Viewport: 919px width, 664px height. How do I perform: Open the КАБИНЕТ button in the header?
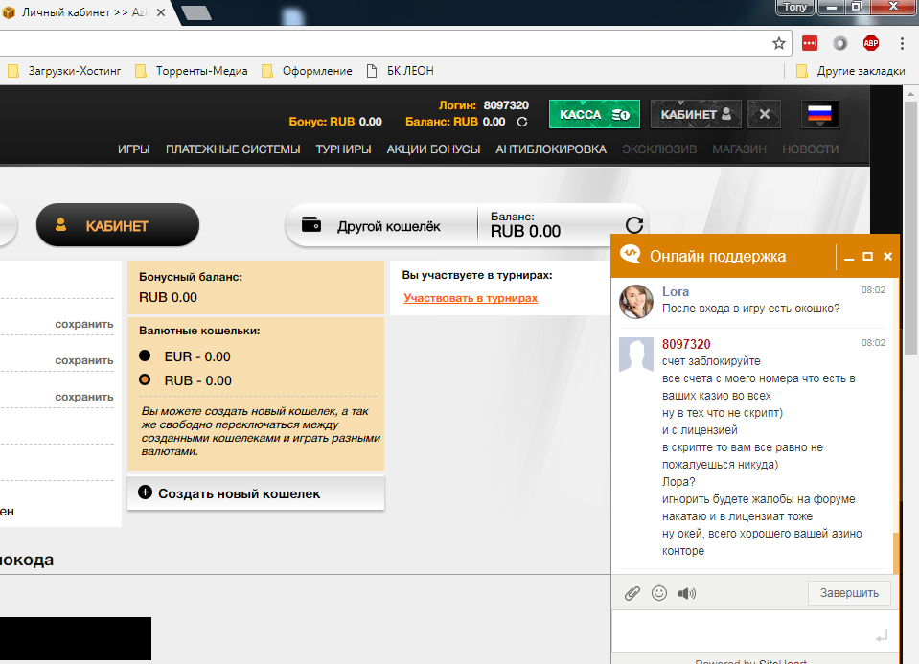[696, 114]
